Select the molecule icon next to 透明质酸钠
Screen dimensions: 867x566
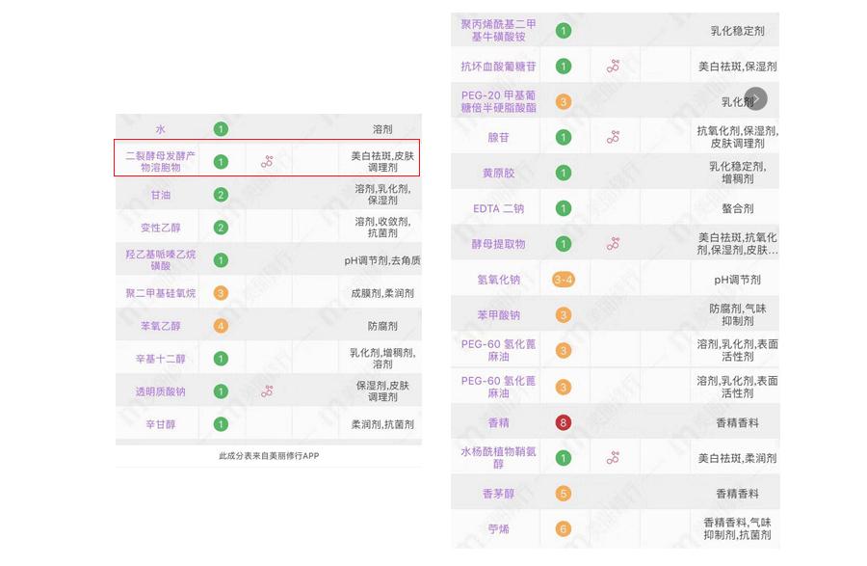tap(268, 390)
